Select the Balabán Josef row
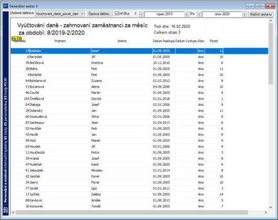The height and width of the screenshot is (220, 278). click(140, 51)
